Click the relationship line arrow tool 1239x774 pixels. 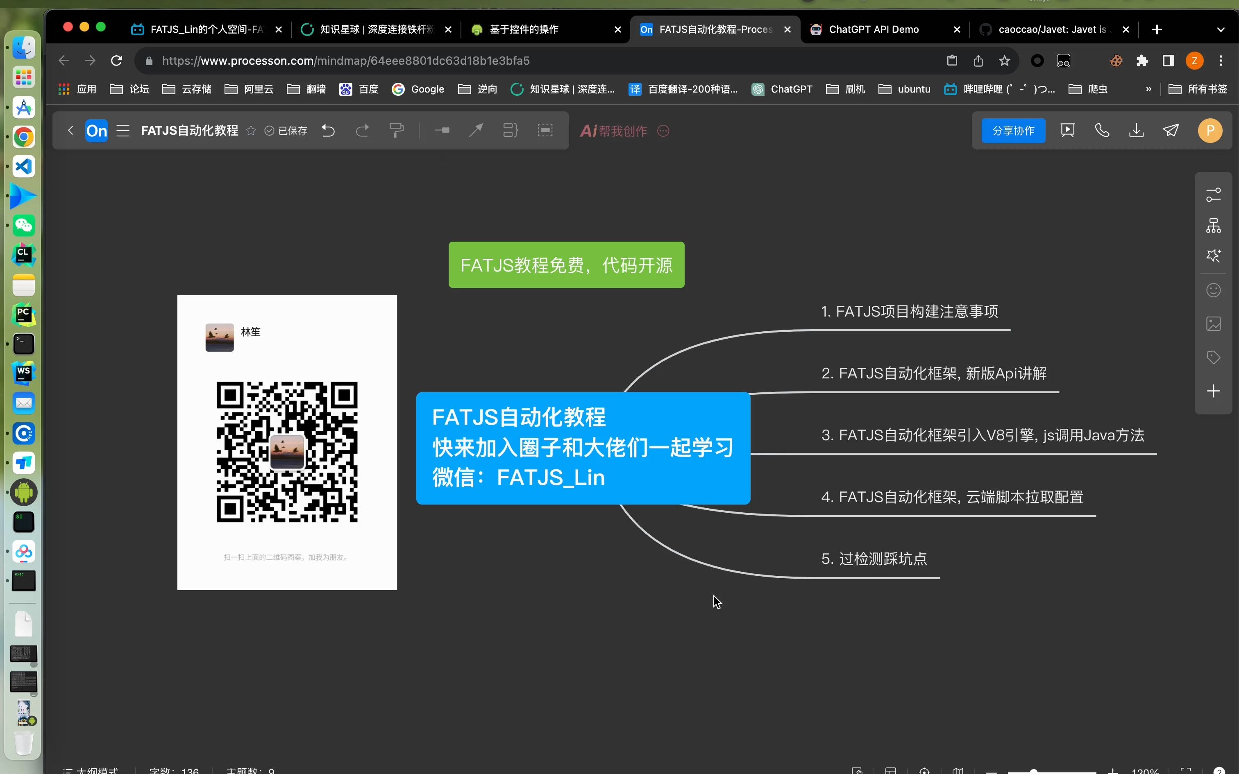pyautogui.click(x=476, y=131)
